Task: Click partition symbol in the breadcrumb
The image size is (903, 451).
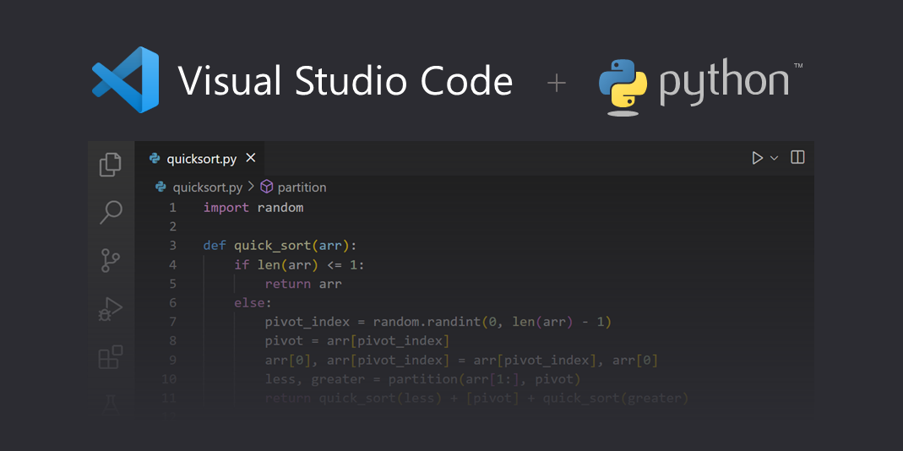Action: (302, 187)
